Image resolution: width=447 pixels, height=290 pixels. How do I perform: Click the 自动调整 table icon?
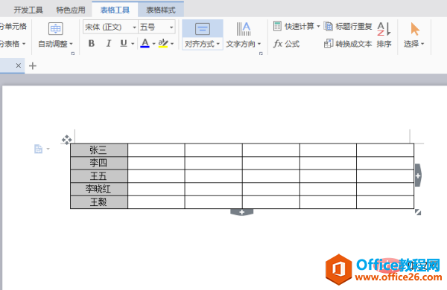point(56,29)
